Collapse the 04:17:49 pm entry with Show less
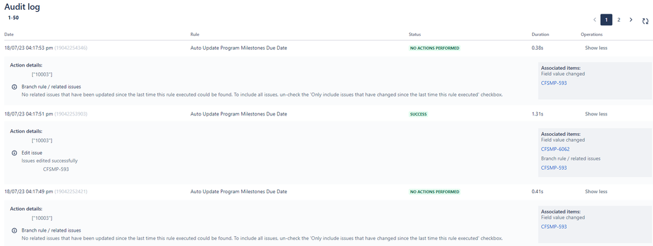Screen dimensions: 653x246 pyautogui.click(x=596, y=192)
